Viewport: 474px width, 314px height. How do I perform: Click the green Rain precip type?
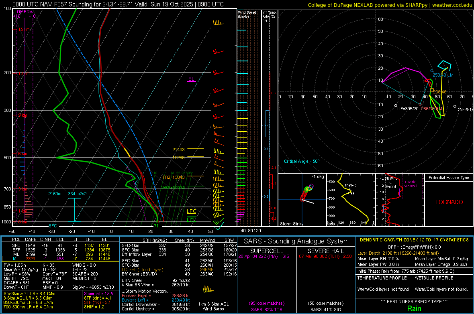[x=414, y=308]
